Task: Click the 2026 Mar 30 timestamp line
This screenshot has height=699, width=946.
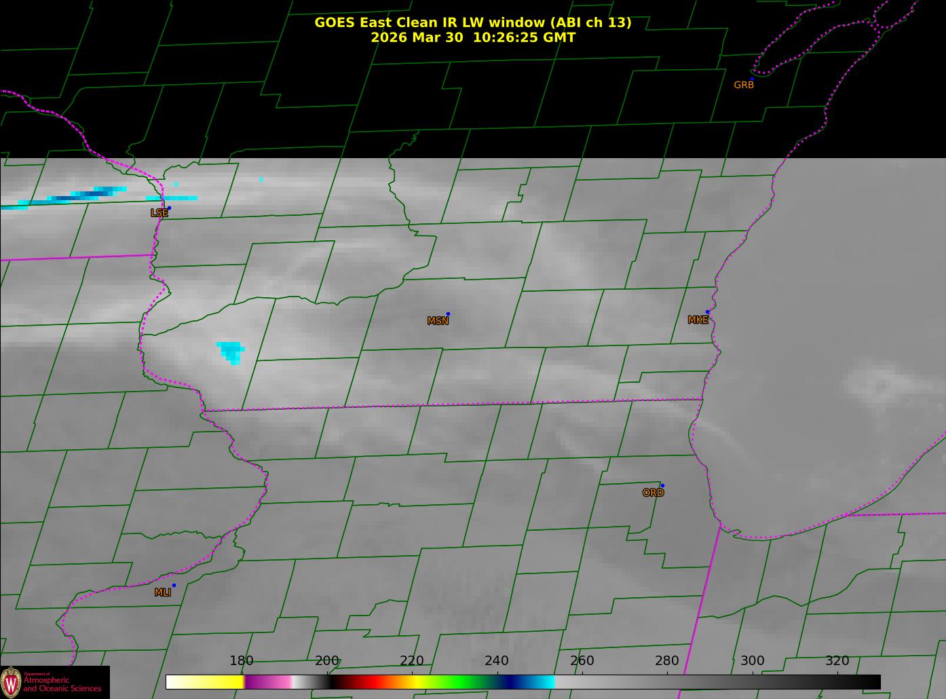Action: coord(472,37)
